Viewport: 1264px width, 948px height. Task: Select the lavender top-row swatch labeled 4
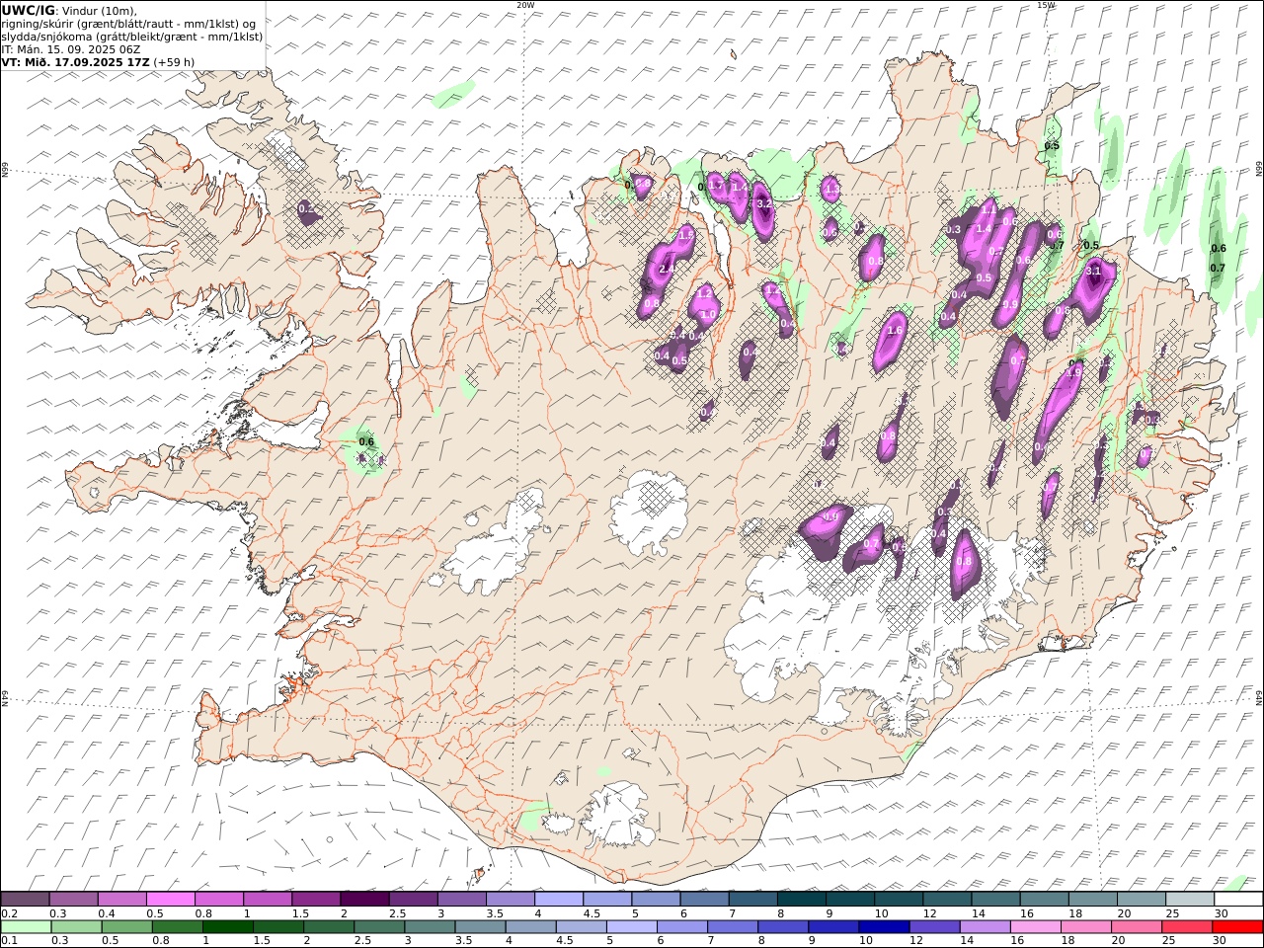pos(559,900)
